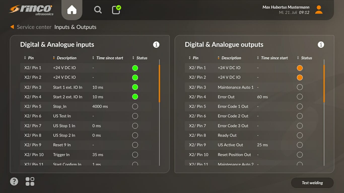344x193 pixels.
Task: Sort outputs table by Status column
Action: tap(304, 58)
